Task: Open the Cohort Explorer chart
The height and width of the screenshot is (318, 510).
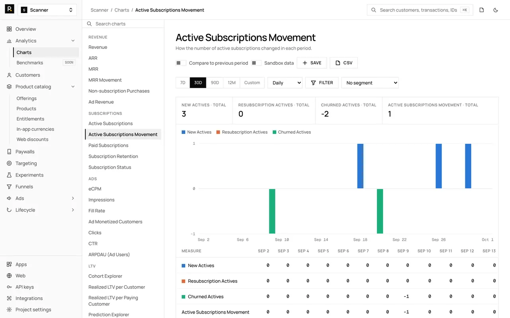Action: pos(105,276)
